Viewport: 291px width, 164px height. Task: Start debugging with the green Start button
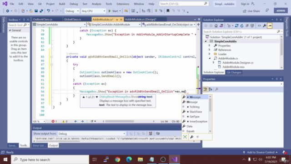(113, 11)
